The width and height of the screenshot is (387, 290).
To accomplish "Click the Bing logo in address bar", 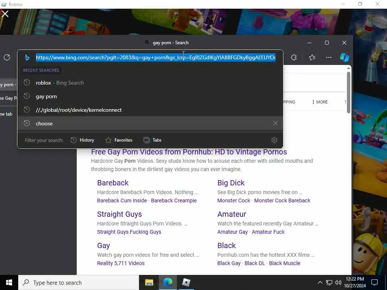I will point(27,57).
